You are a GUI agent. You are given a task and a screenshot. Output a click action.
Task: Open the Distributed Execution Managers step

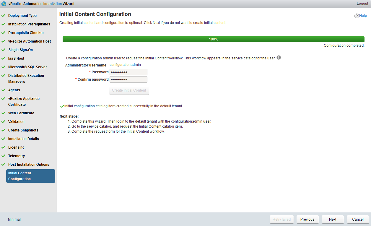pyautogui.click(x=26, y=79)
